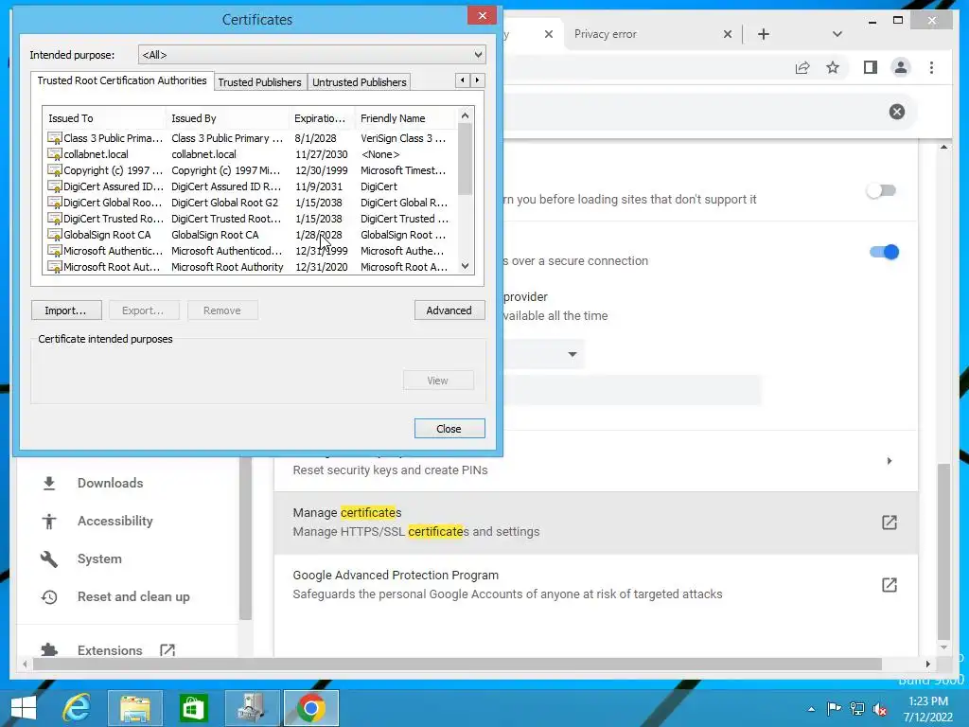The width and height of the screenshot is (969, 727).
Task: Open the Accessibility settings section
Action: coord(115,522)
